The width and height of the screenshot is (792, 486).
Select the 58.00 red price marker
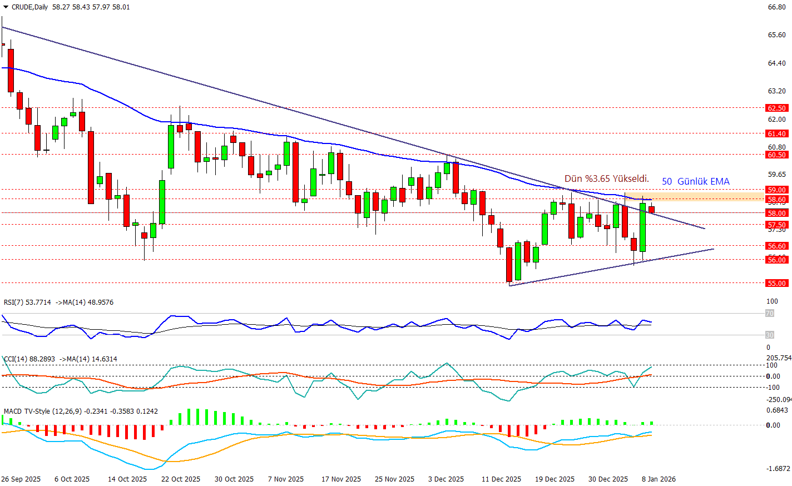click(776, 214)
